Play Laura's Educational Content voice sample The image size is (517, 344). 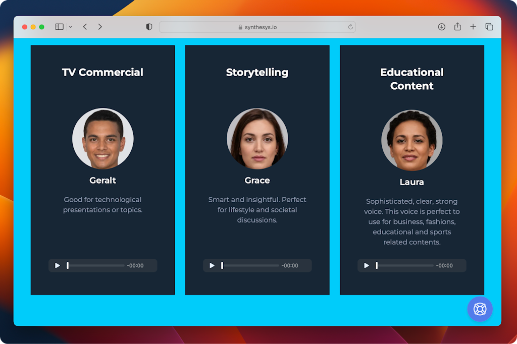pos(366,265)
